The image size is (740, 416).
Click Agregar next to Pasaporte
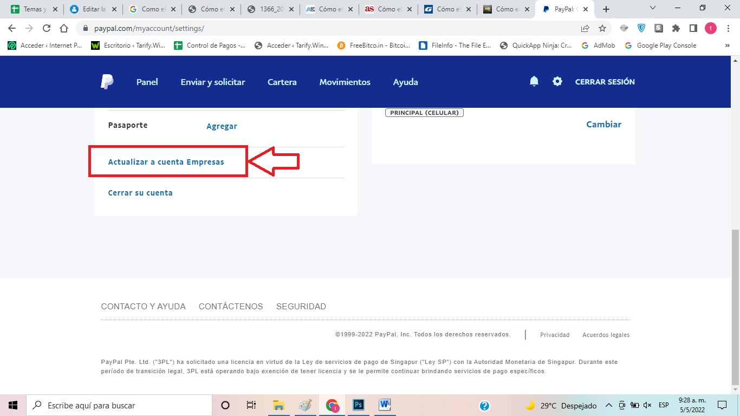[222, 126]
